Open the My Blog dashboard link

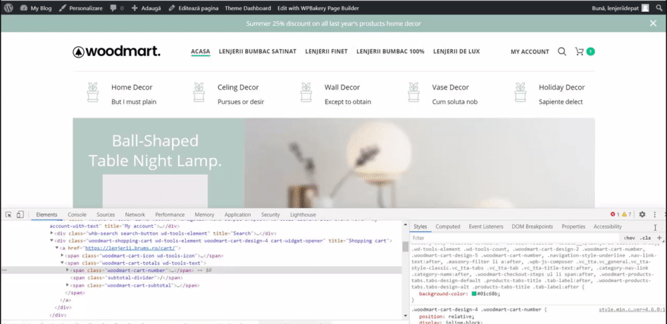(x=36, y=8)
